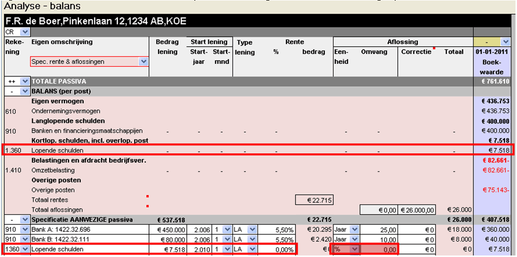Click the Totaal rentes € 22.715 box
The height and width of the screenshot is (257, 517).
tap(314, 200)
